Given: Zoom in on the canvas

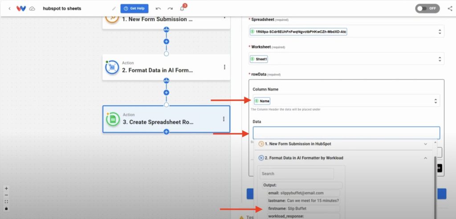Looking at the screenshot, I should (x=6, y=188).
